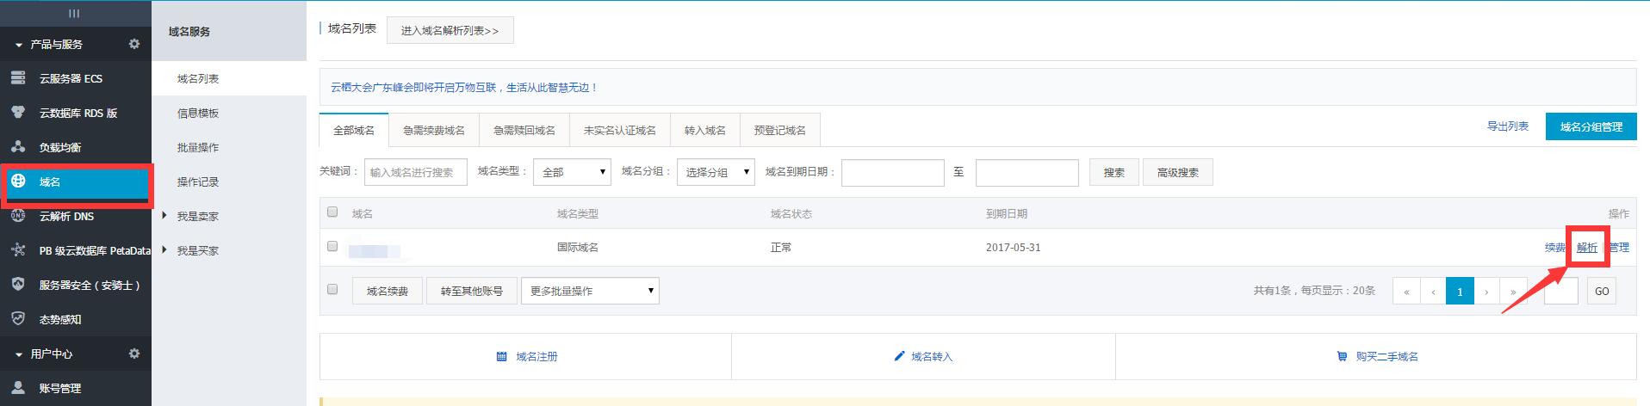This screenshot has height=406, width=1650.
Task: Open the 域名类型 dropdown
Action: click(572, 172)
